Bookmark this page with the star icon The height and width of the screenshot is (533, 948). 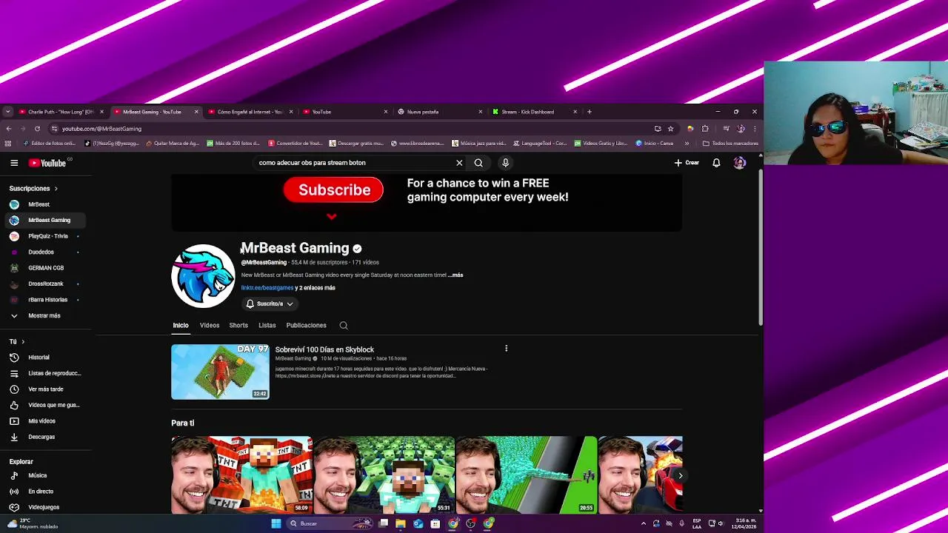pos(670,129)
